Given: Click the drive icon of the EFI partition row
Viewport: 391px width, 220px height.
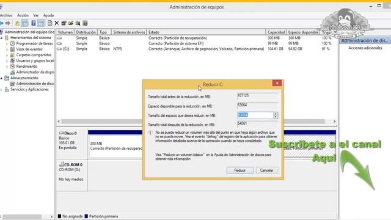Looking at the screenshot, I should click(x=59, y=43).
